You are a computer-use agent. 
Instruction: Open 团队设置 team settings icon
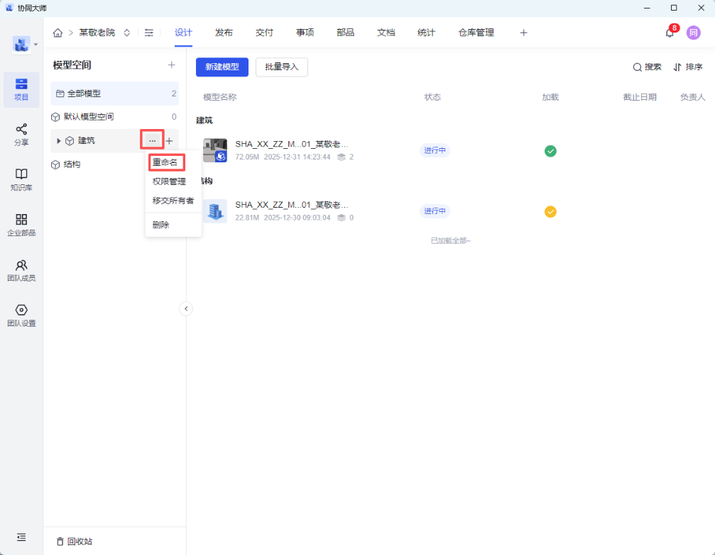pos(21,315)
